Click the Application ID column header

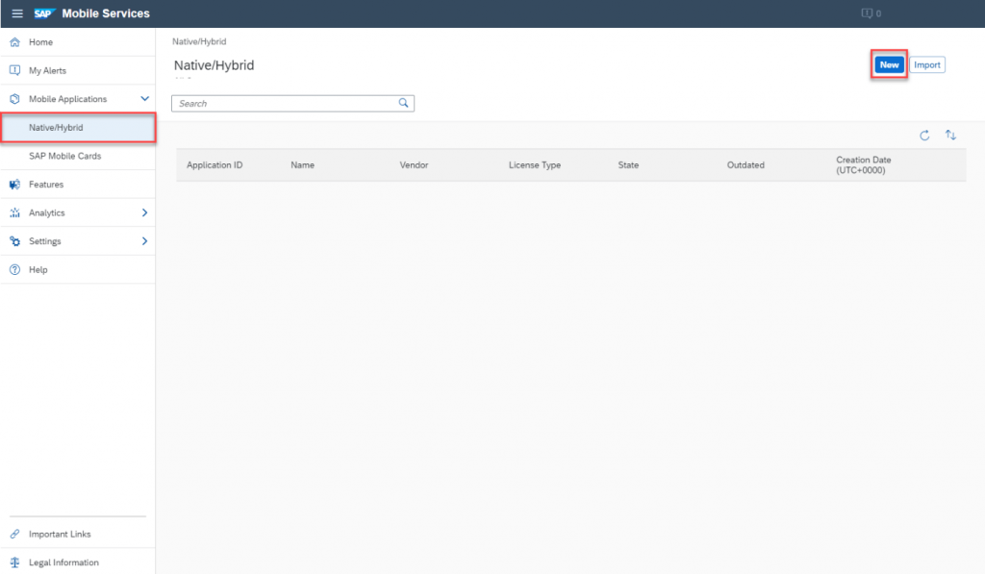pyautogui.click(x=215, y=165)
